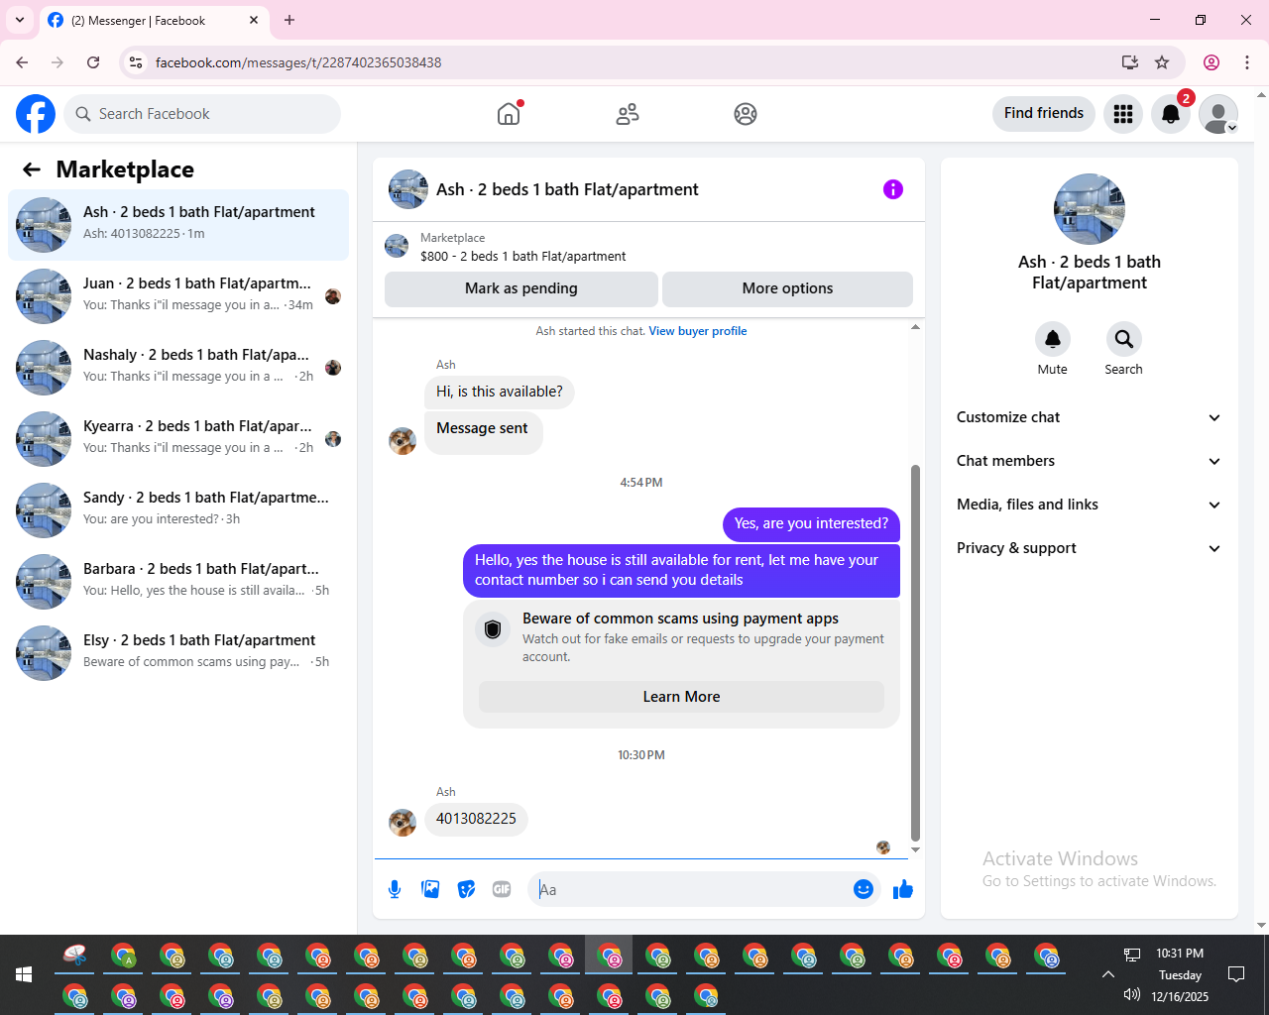The image size is (1269, 1015).
Task: Open the Windows Start menu
Action: coord(24,974)
